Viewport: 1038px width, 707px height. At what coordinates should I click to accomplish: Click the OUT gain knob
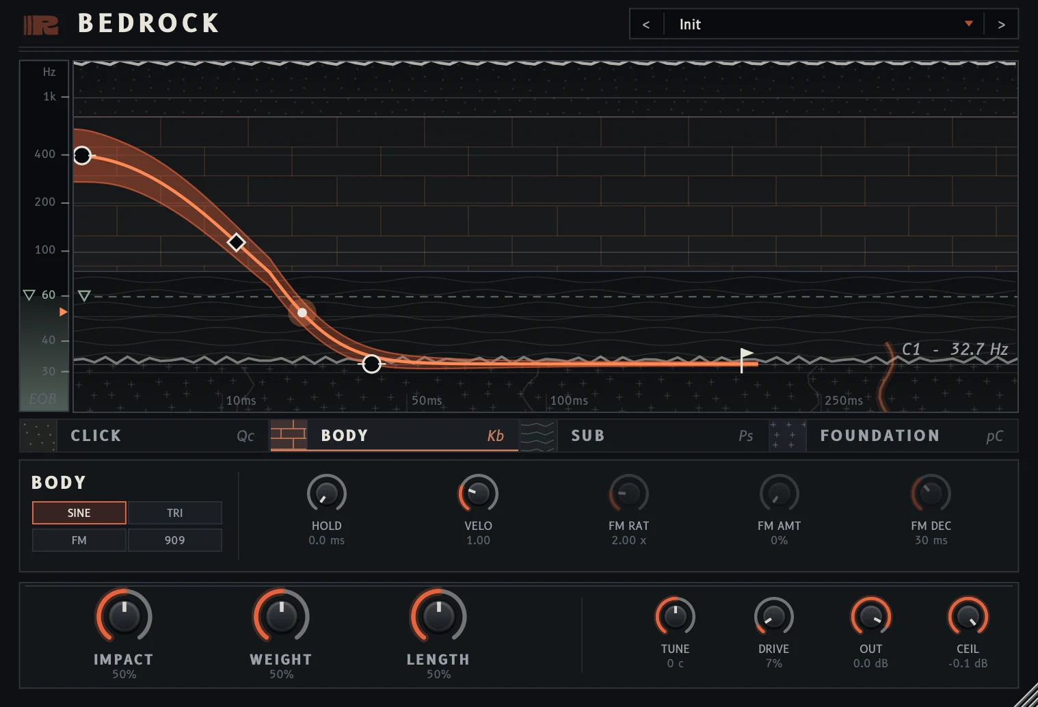[871, 617]
